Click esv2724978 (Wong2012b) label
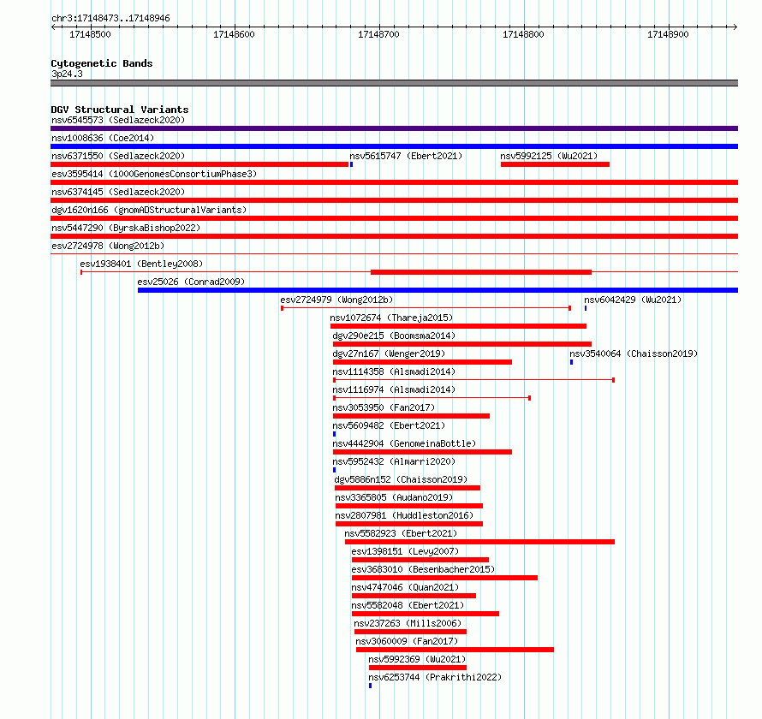Image resolution: width=762 pixels, height=719 pixels. pyautogui.click(x=108, y=246)
